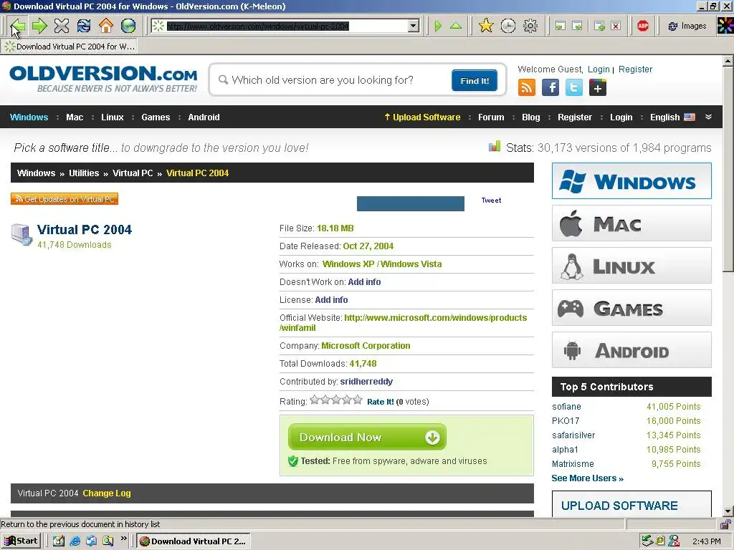Open the Games menu in nav bar
This screenshot has height=550, width=734.
point(156,117)
